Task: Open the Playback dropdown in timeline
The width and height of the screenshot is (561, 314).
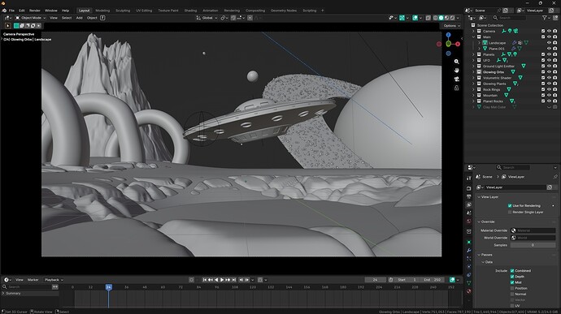Action: pos(54,280)
